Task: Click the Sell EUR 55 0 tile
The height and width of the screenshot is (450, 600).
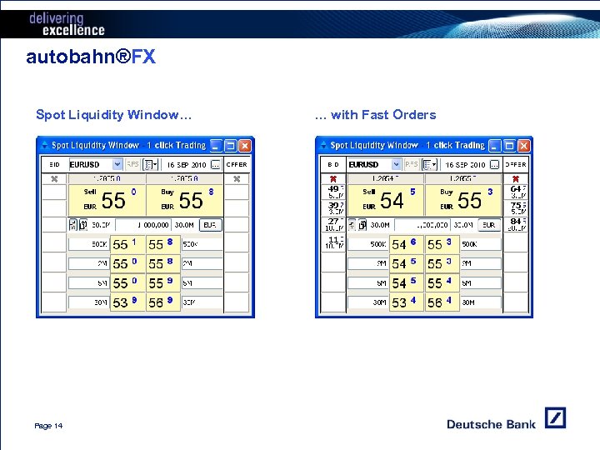Action: click(107, 200)
